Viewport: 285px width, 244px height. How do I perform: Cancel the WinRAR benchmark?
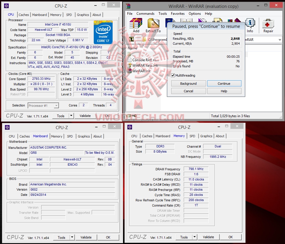tap(188, 91)
